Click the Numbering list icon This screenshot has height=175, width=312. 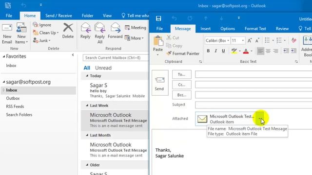(279, 40)
